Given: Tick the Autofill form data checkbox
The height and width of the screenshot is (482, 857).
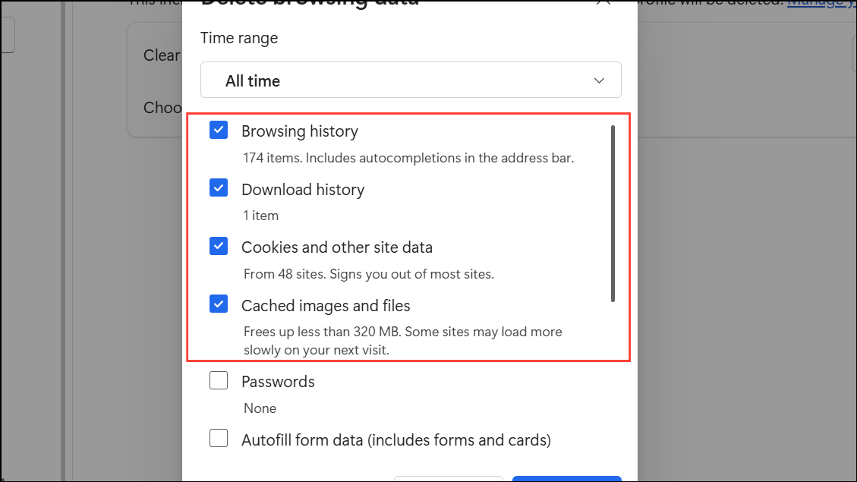Looking at the screenshot, I should (x=219, y=439).
